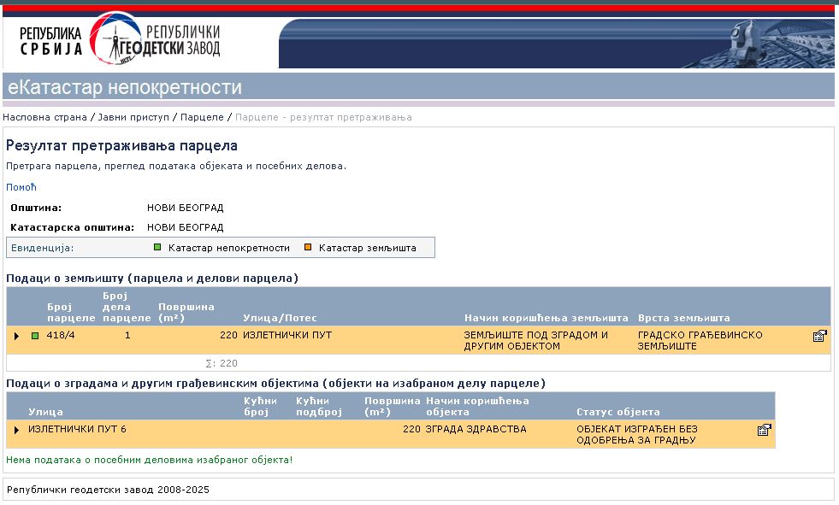Open the Помоћ help link

coord(21,187)
